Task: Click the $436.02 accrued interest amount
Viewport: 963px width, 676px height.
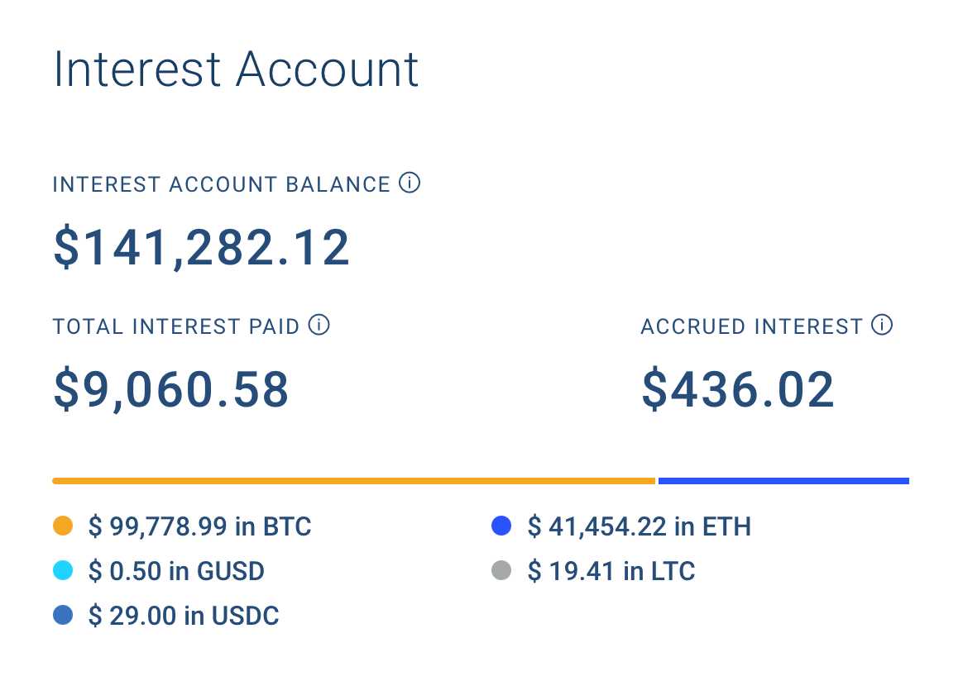Action: (x=738, y=389)
